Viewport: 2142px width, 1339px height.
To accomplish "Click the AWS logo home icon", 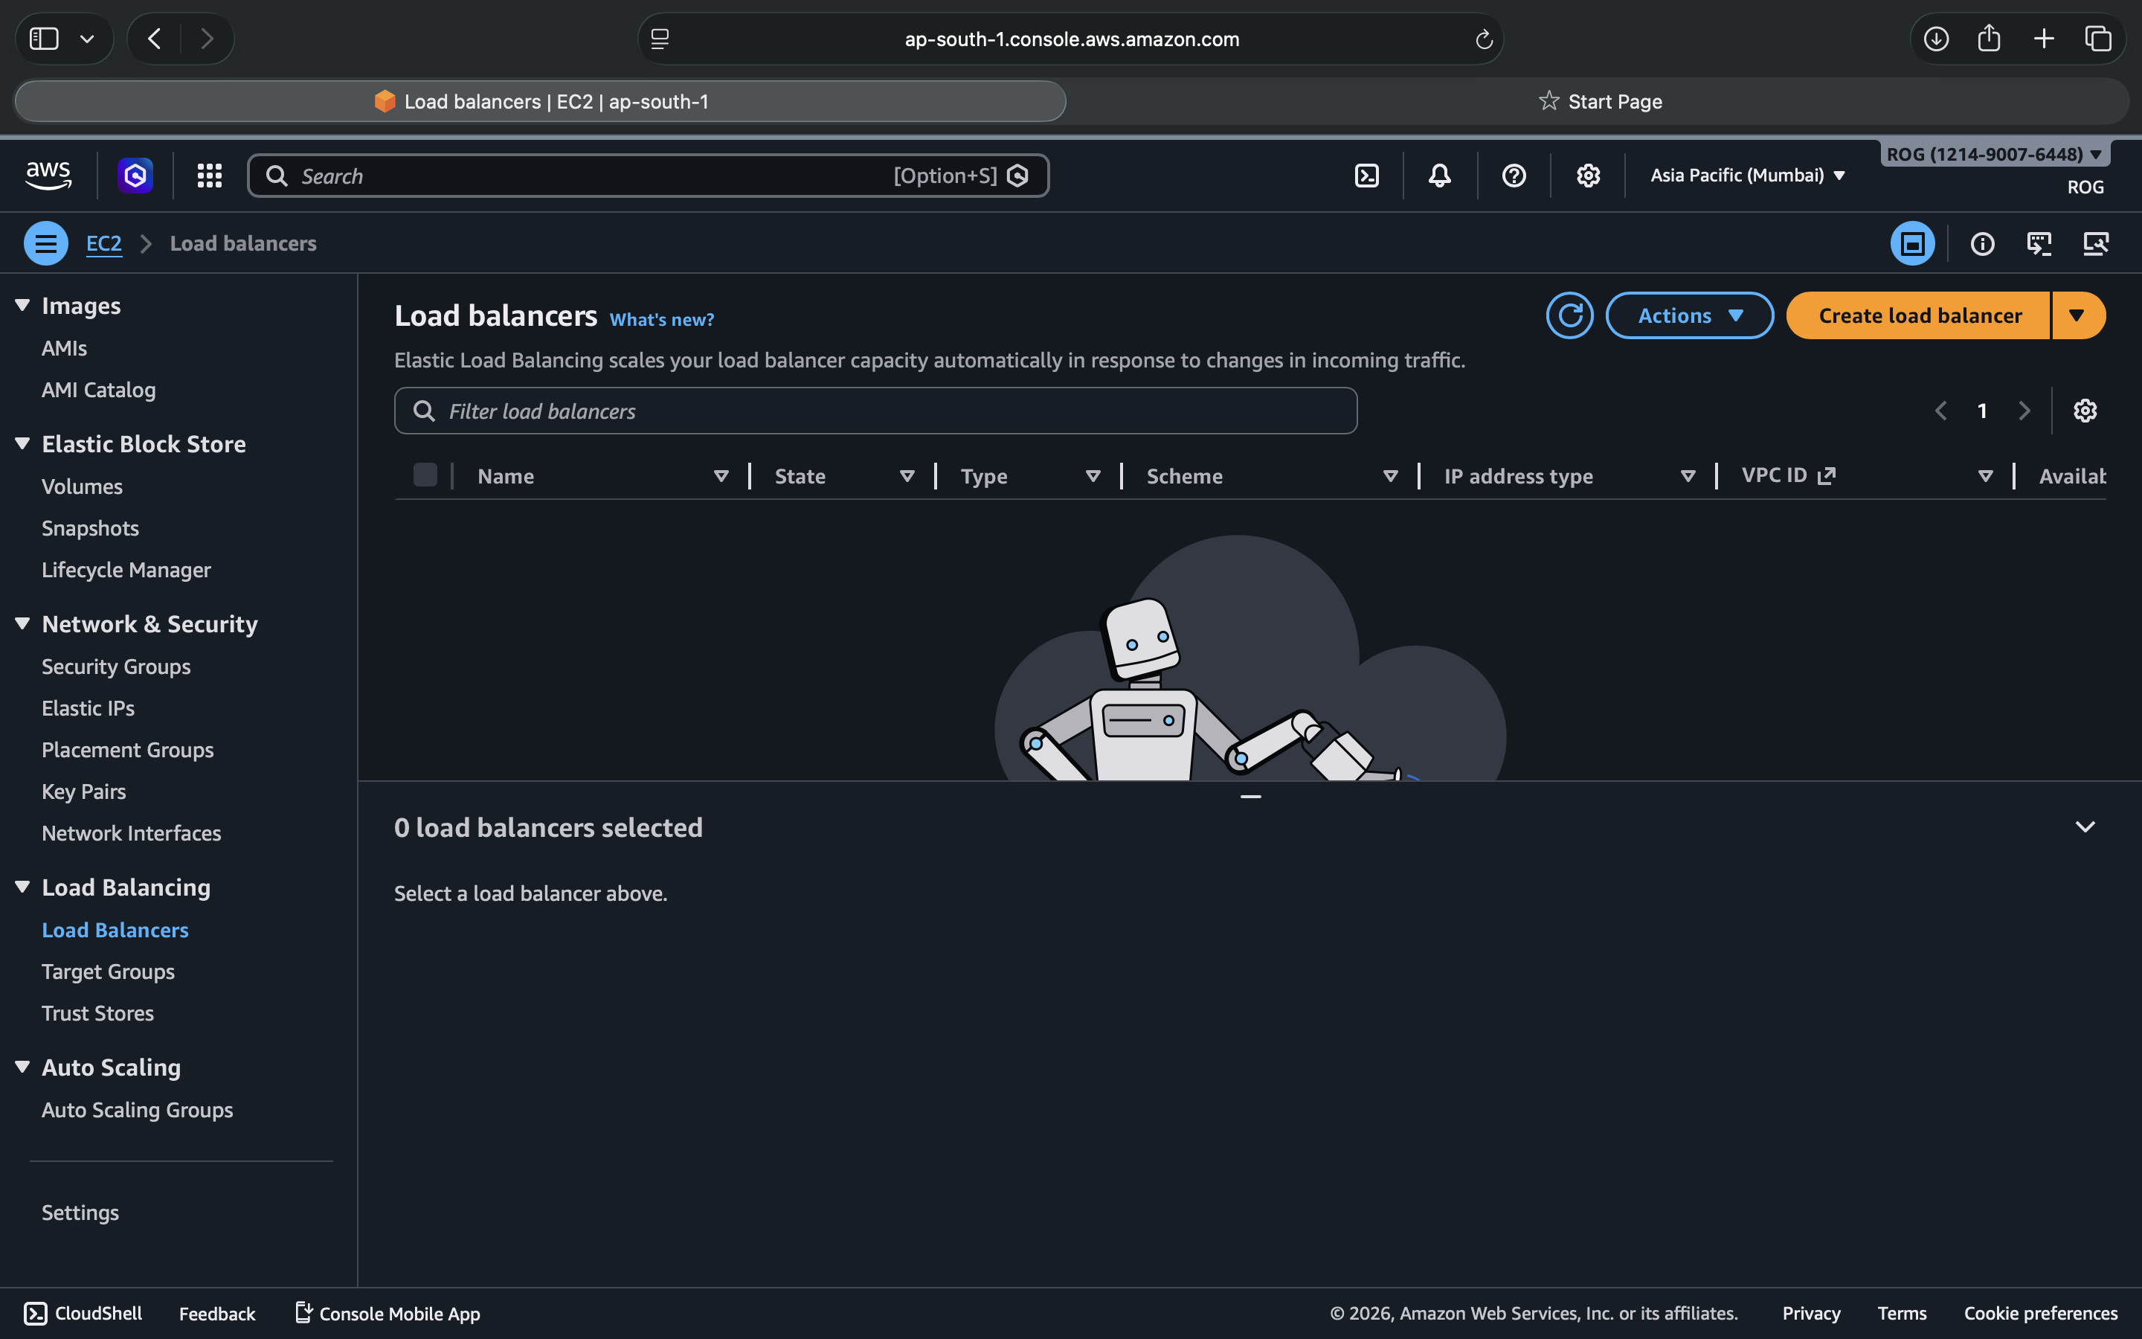I will point(48,175).
